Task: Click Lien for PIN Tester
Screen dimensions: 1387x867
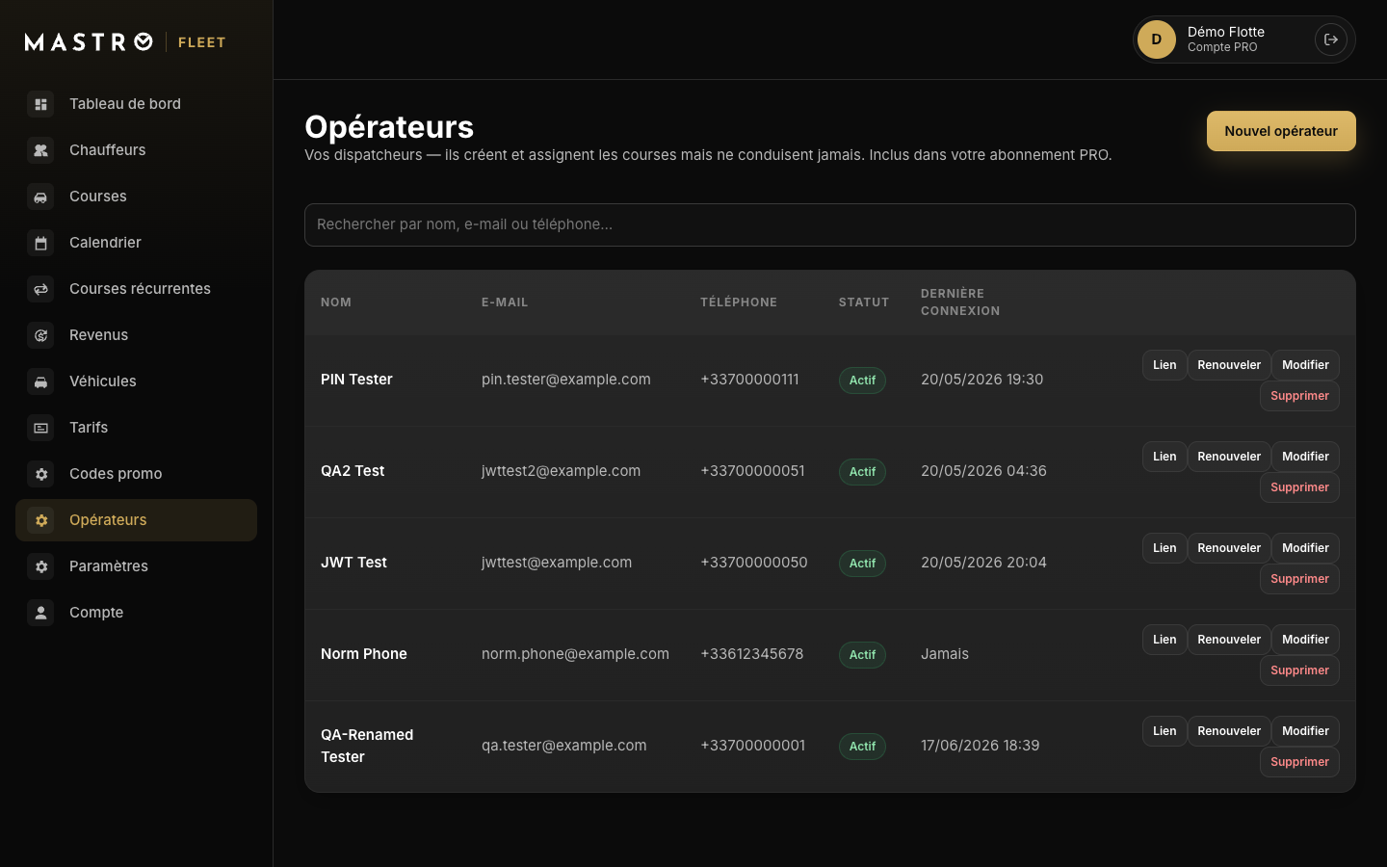Action: [x=1165, y=365]
